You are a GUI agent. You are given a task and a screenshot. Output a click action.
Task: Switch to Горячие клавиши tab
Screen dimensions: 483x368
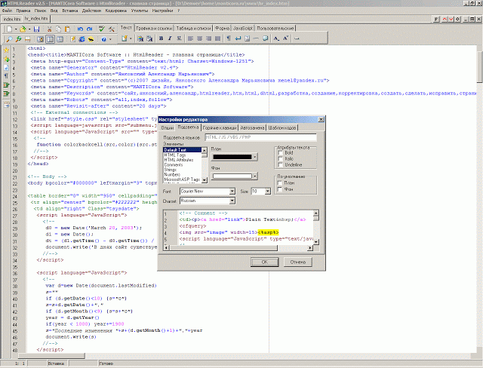(x=220, y=127)
